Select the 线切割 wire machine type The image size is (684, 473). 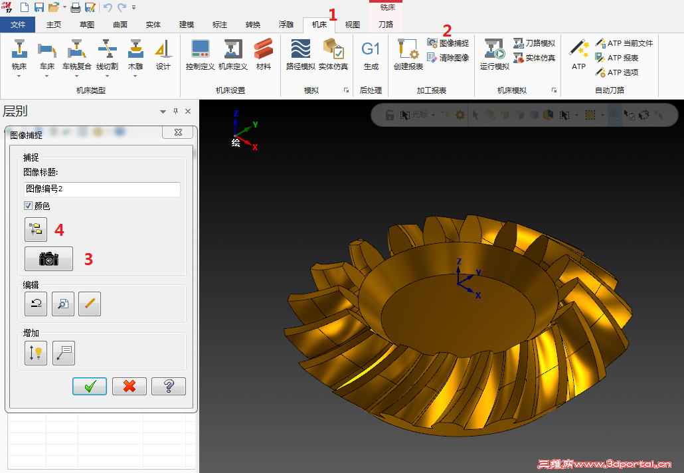[107, 54]
